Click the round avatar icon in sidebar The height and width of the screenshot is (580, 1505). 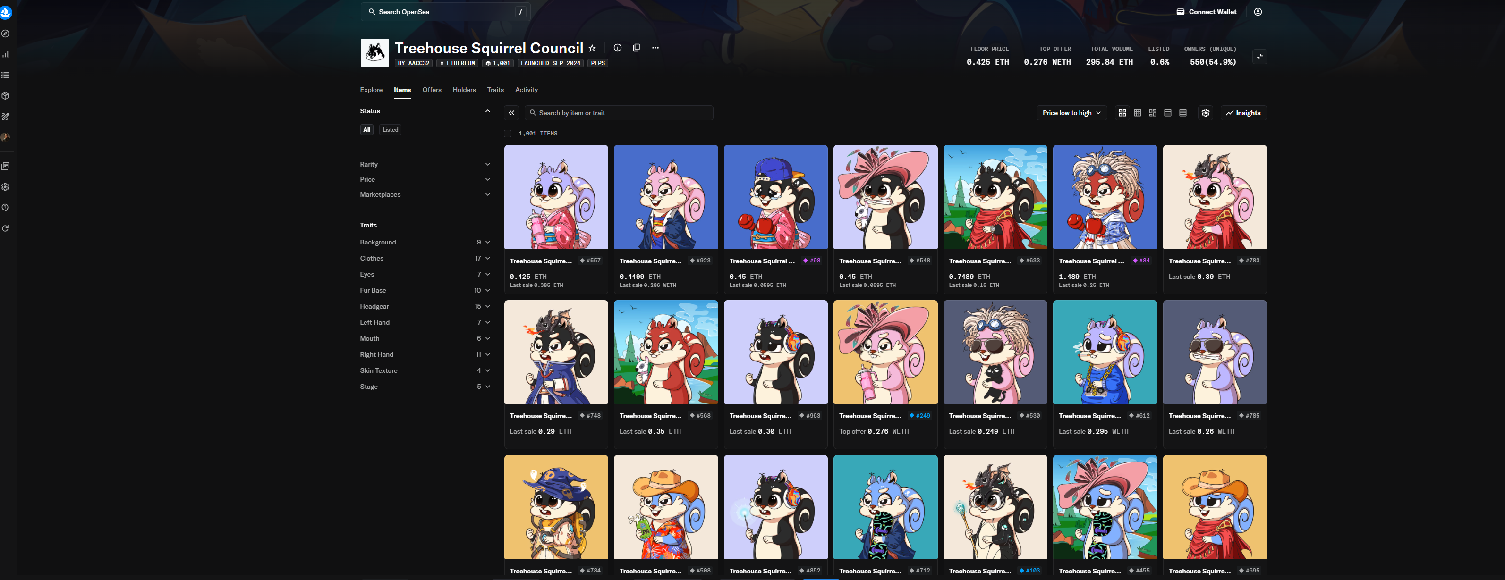point(5,137)
